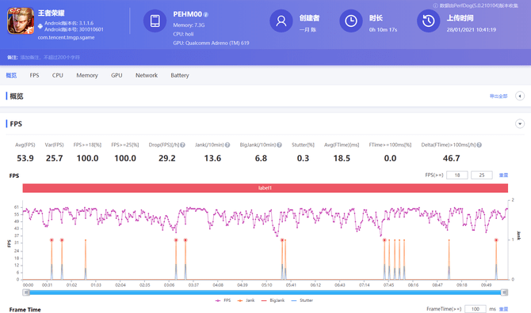Collapse the 概览 overview section arrow

(x=520, y=96)
